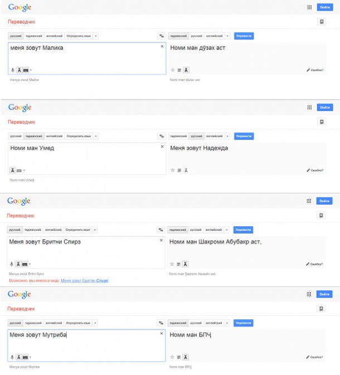This screenshot has height=375, width=340.
Task: Select "Определить язык" tab above "Меня зовут Бритни Спирз"
Action: point(77,229)
